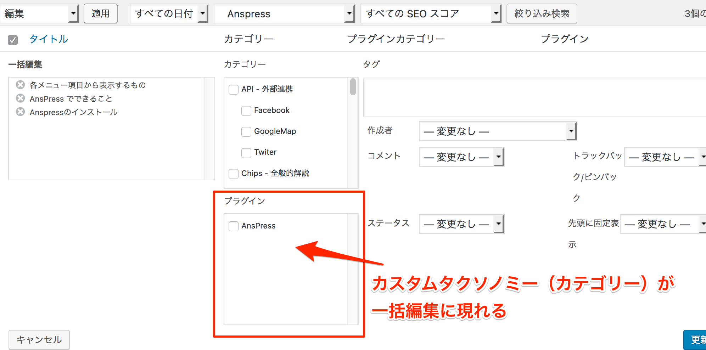Check the Twiter category

246,153
